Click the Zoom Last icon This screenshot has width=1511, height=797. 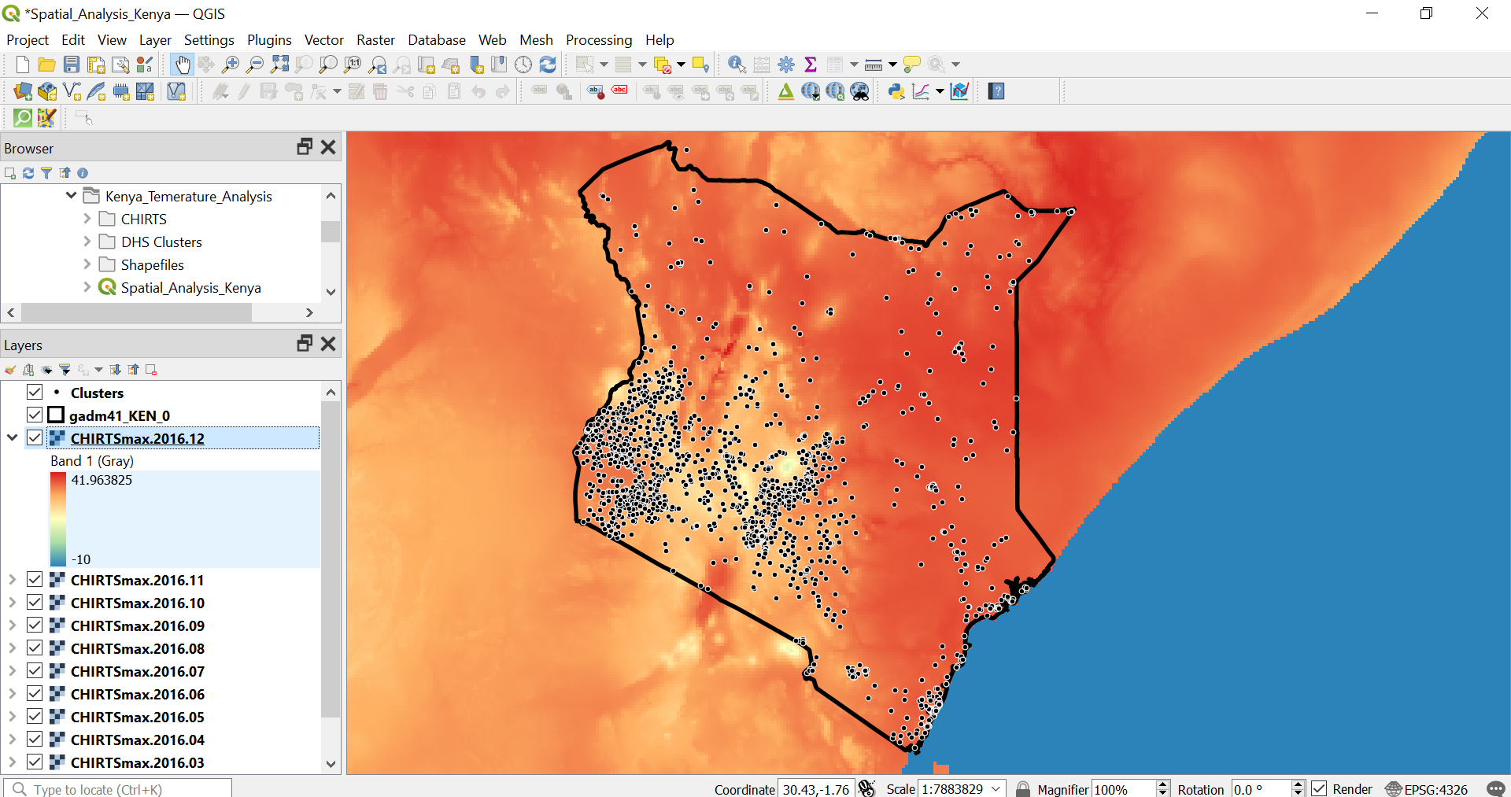(378, 65)
